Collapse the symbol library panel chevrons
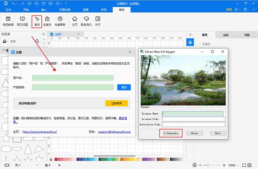The width and height of the screenshot is (258, 169). coord(43,34)
